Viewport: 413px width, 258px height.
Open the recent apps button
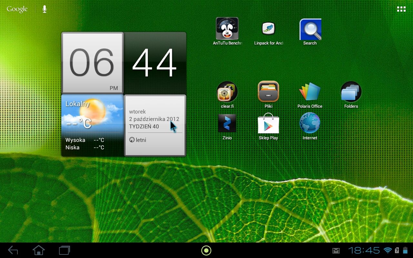point(65,250)
